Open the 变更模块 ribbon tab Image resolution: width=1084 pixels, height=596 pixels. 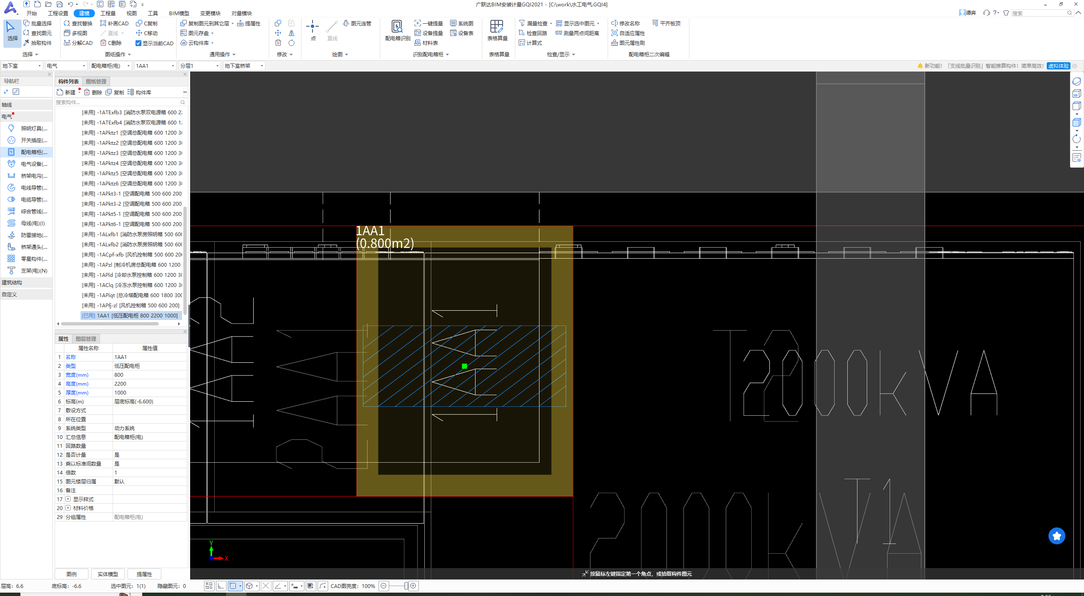click(210, 13)
